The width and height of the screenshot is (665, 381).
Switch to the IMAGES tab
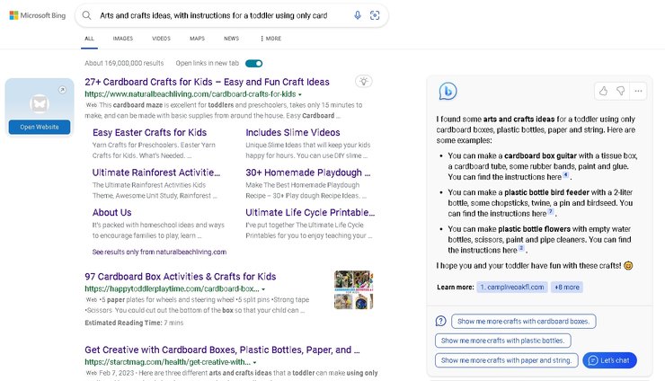(x=122, y=38)
